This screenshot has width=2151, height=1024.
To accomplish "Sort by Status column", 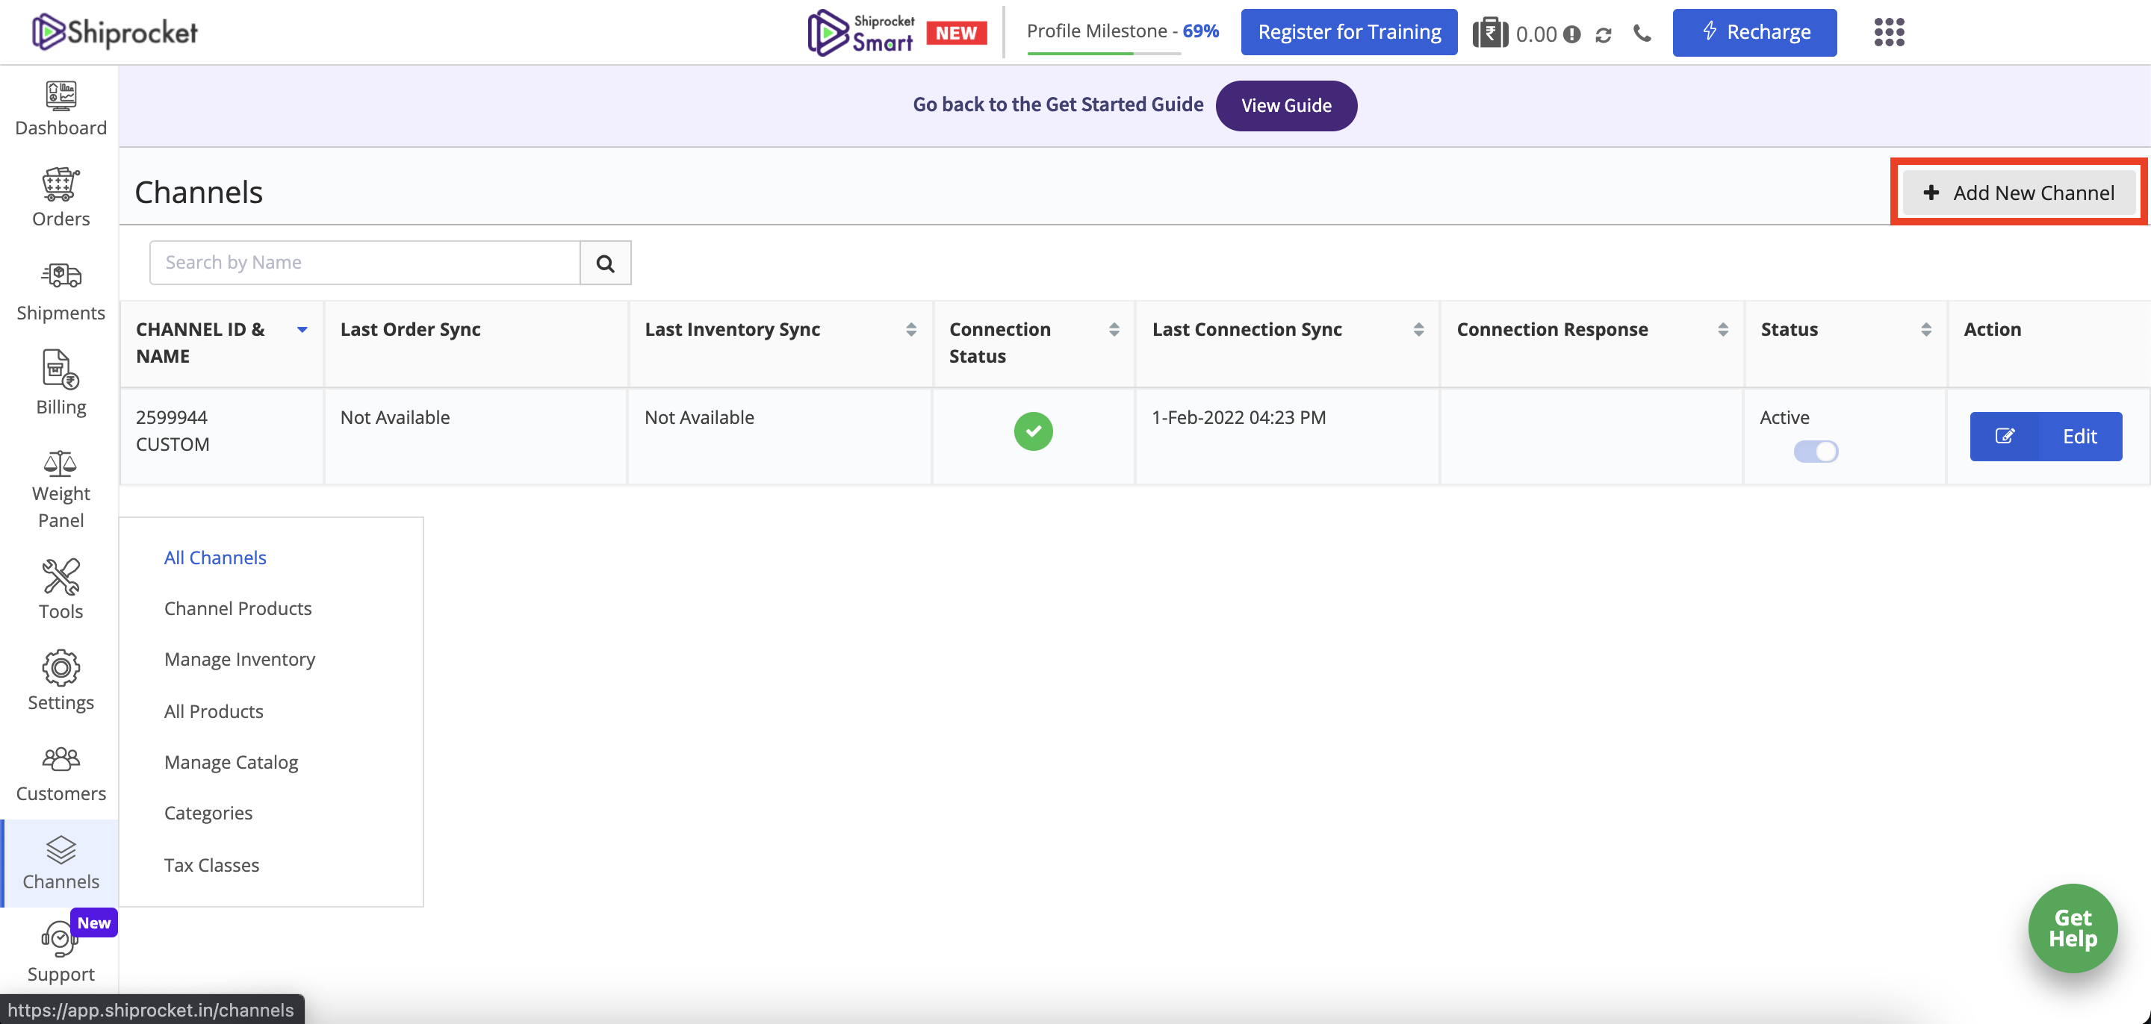I will pyautogui.click(x=1925, y=330).
